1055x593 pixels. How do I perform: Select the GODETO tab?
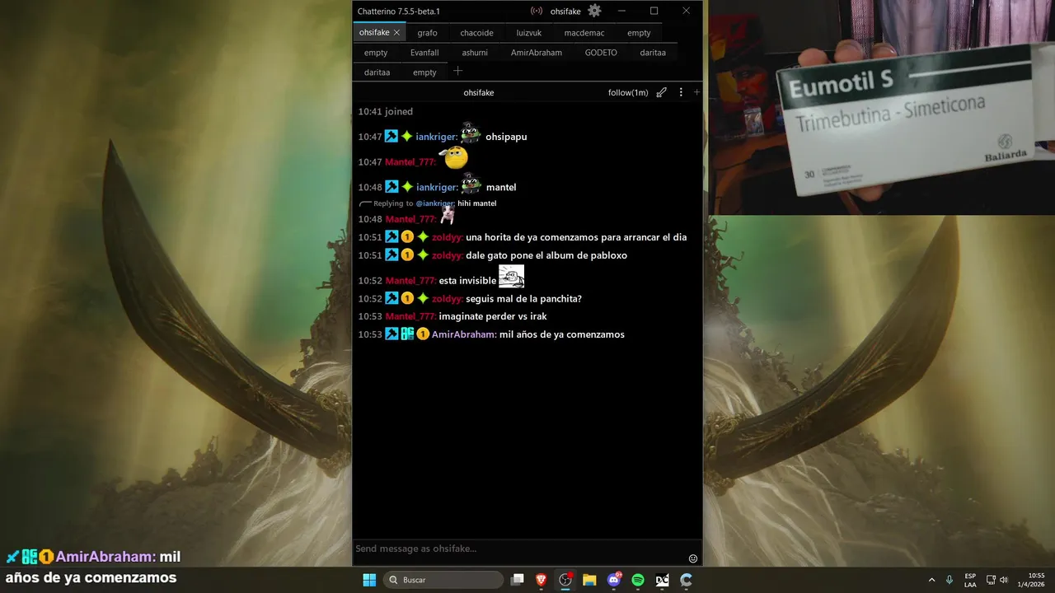tap(601, 53)
